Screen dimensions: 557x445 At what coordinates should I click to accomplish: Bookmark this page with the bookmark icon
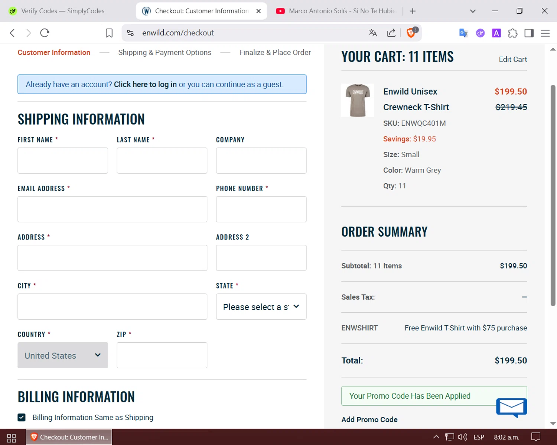109,33
